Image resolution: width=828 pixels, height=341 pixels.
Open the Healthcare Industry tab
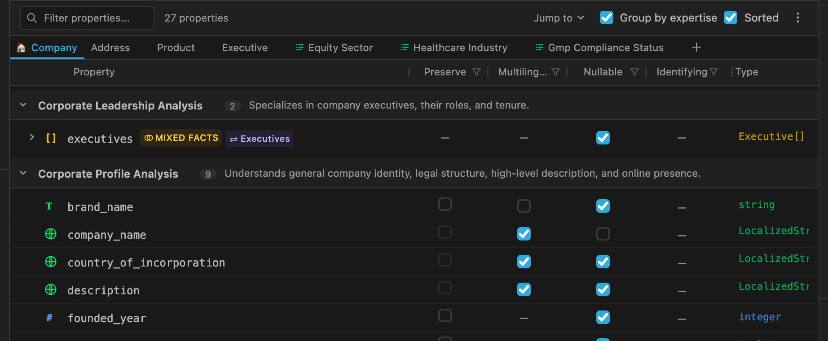point(454,48)
